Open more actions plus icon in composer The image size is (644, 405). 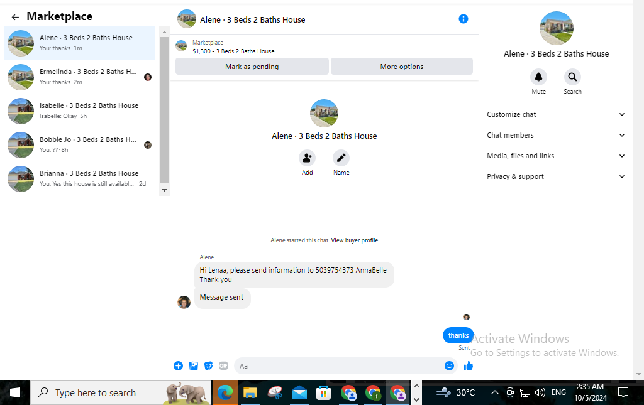point(178,365)
